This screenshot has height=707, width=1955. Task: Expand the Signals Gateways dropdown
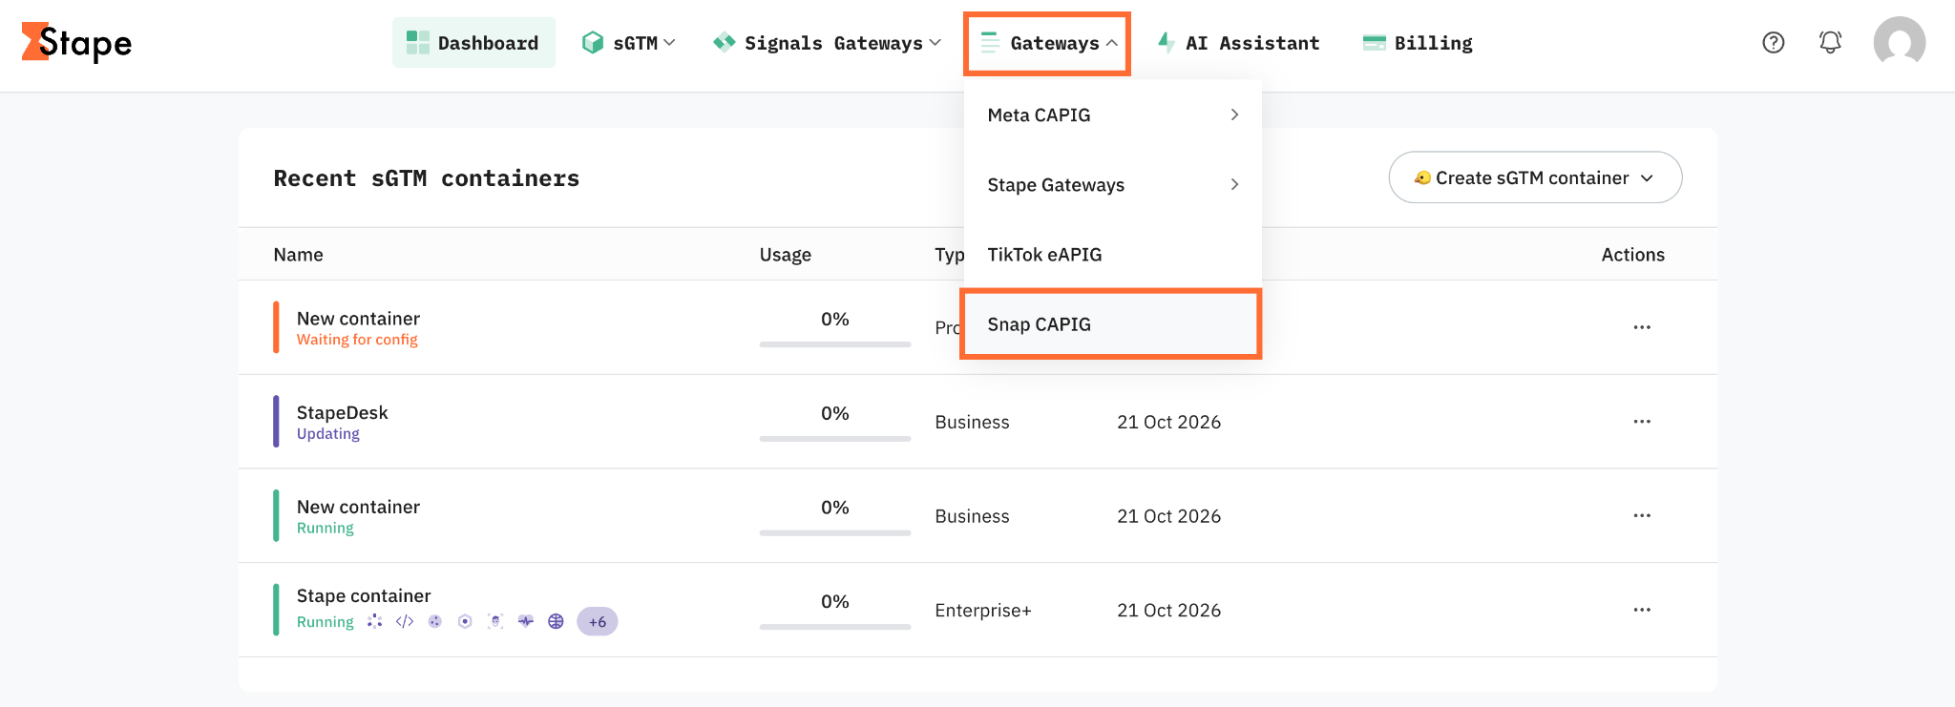[828, 43]
